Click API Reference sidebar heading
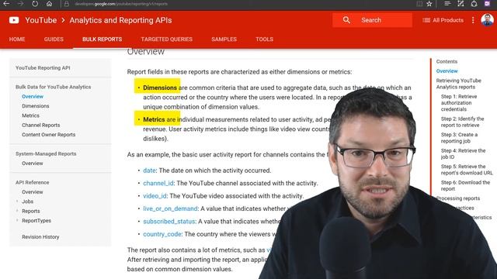Image resolution: width=497 pixels, height=279 pixels. click(x=33, y=183)
